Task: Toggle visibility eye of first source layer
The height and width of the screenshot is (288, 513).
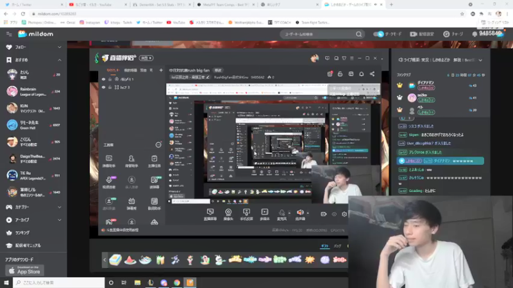Action: click(x=103, y=79)
